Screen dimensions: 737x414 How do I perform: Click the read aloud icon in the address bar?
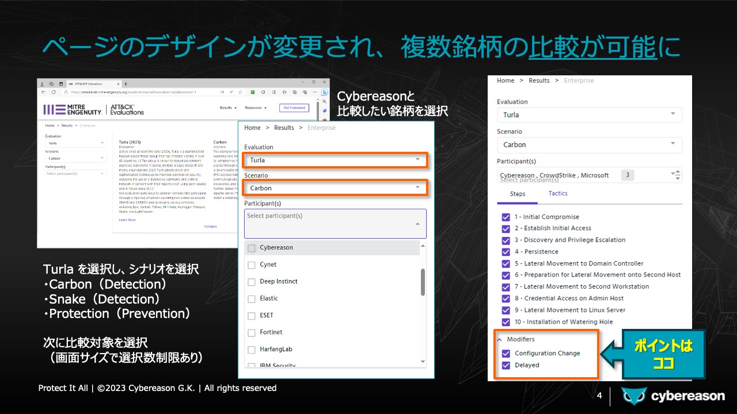[x=231, y=92]
